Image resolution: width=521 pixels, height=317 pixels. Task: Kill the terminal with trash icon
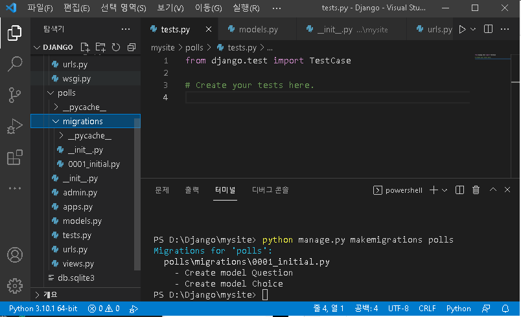pyautogui.click(x=476, y=190)
